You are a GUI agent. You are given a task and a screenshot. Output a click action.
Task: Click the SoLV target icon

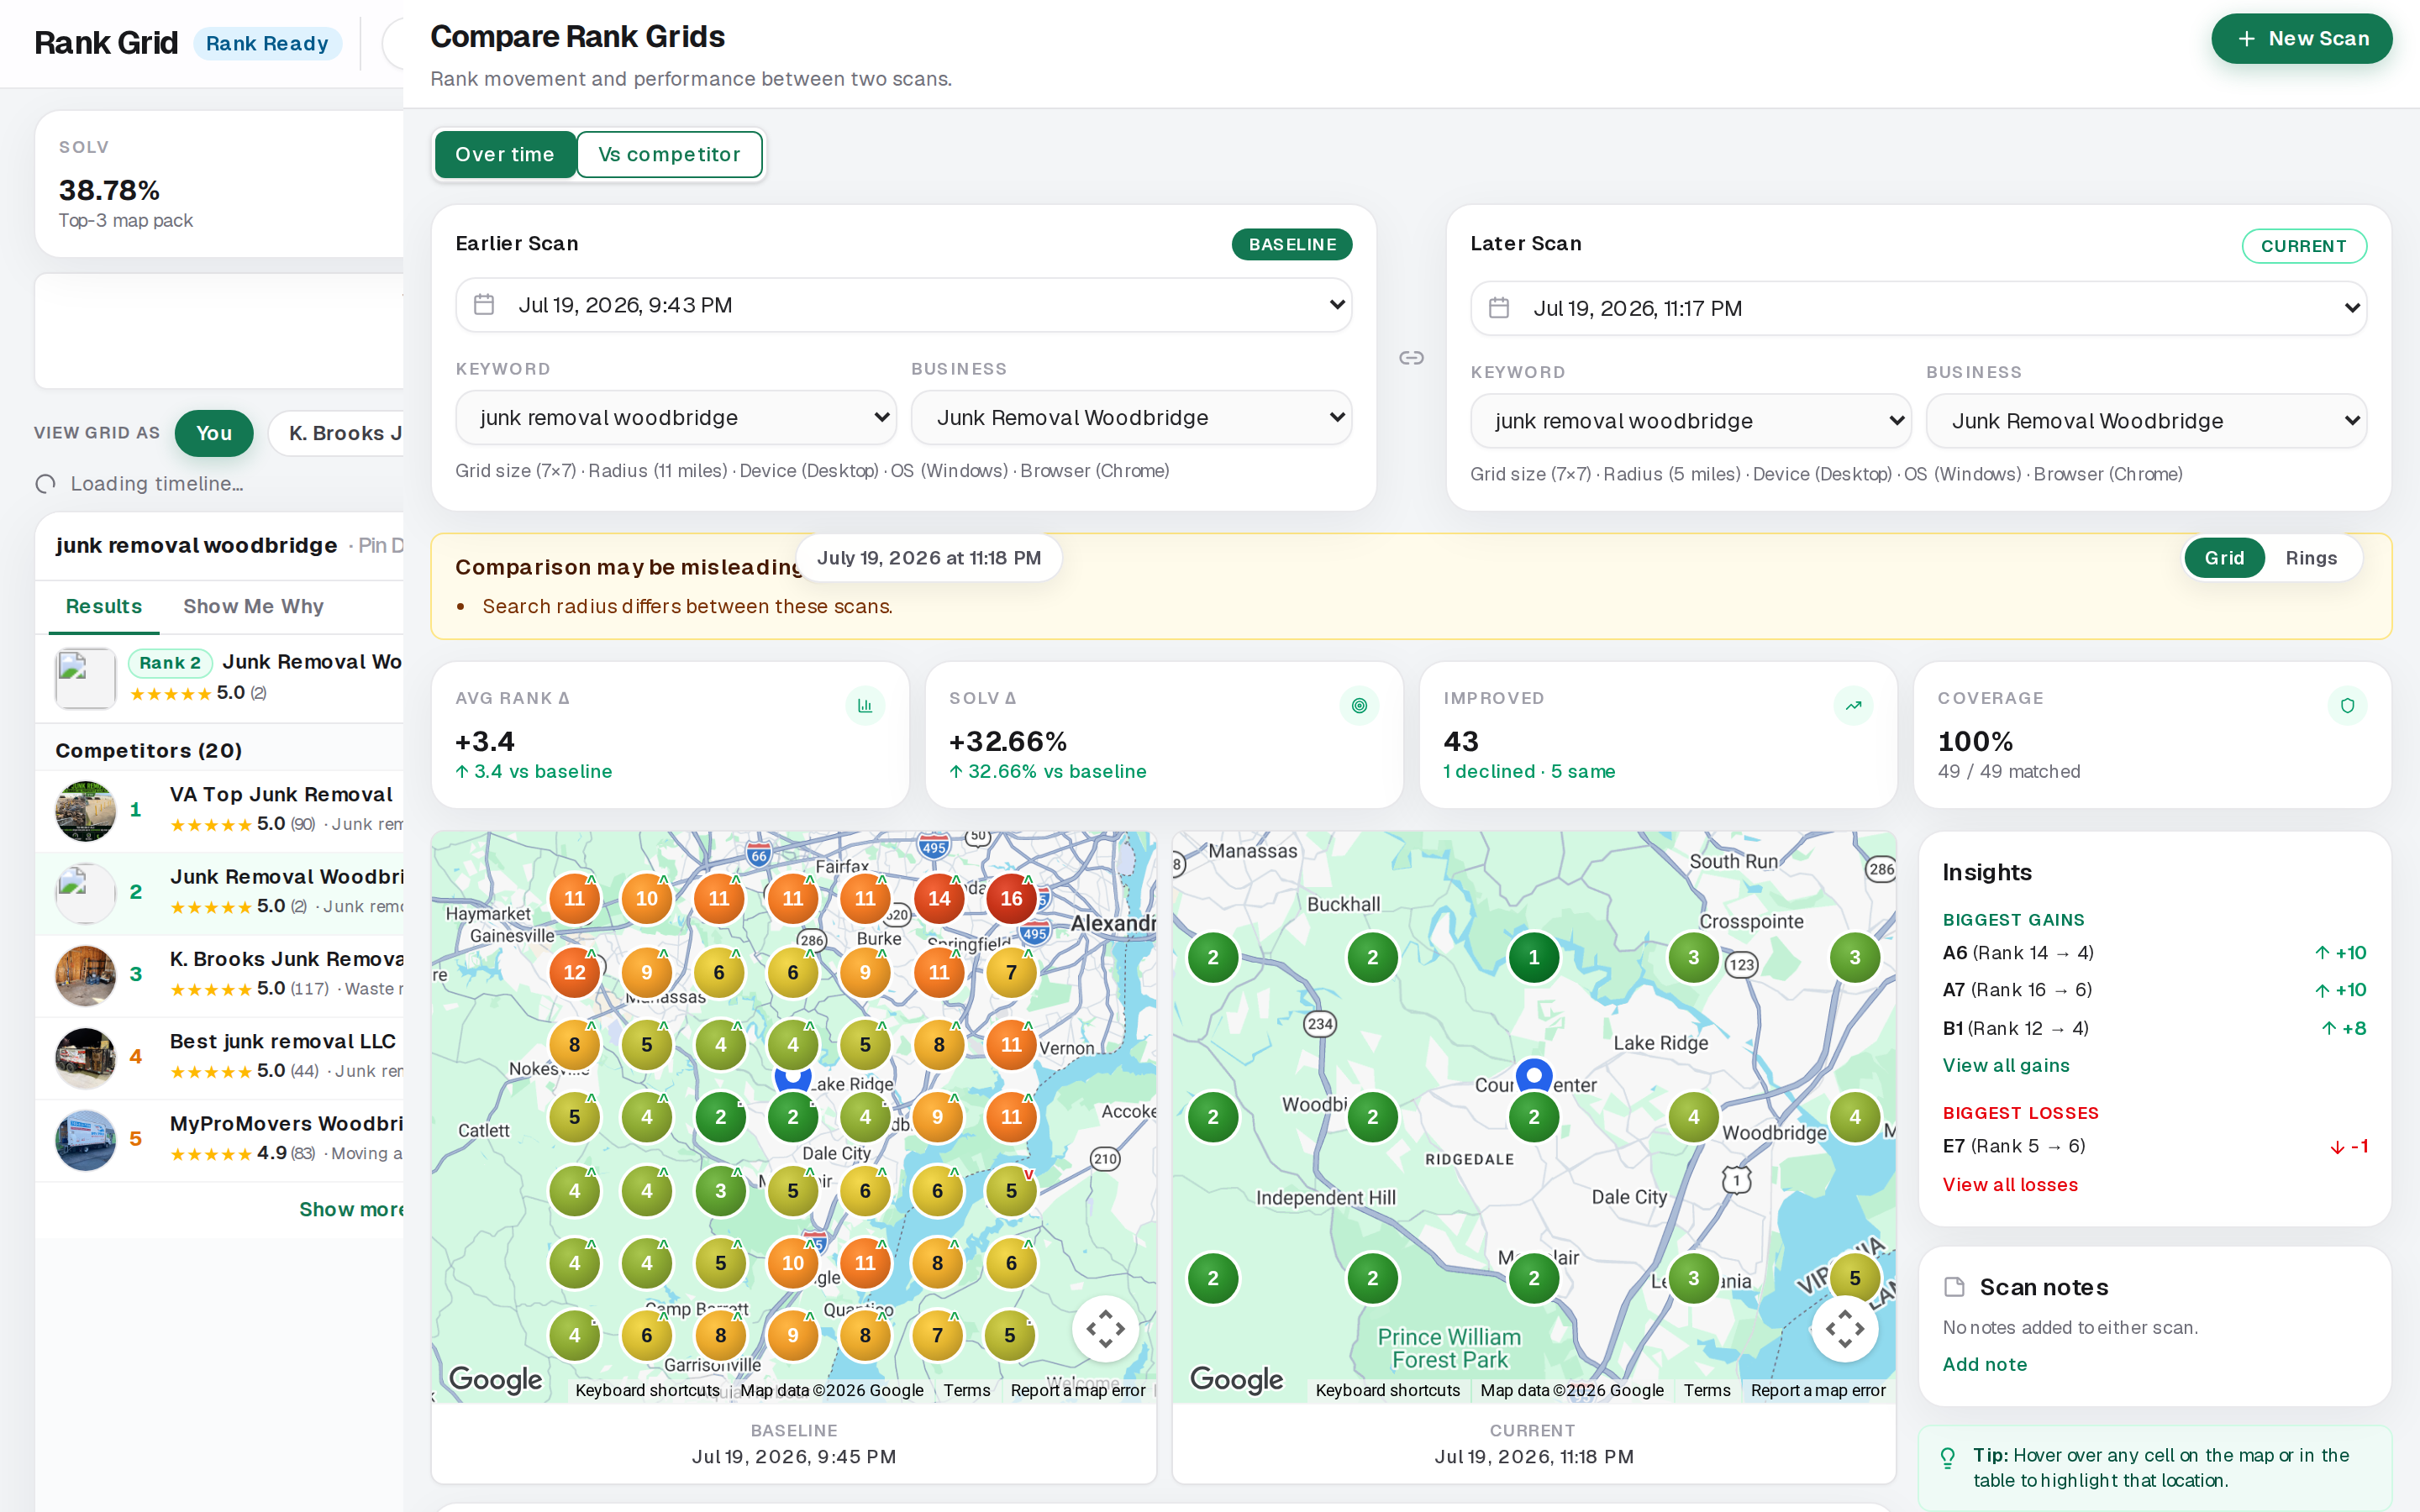1359,706
